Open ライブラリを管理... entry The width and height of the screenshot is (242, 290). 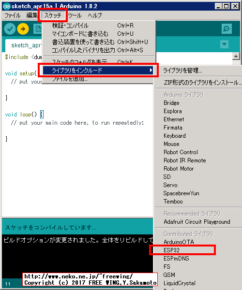pyautogui.click(x=198, y=71)
